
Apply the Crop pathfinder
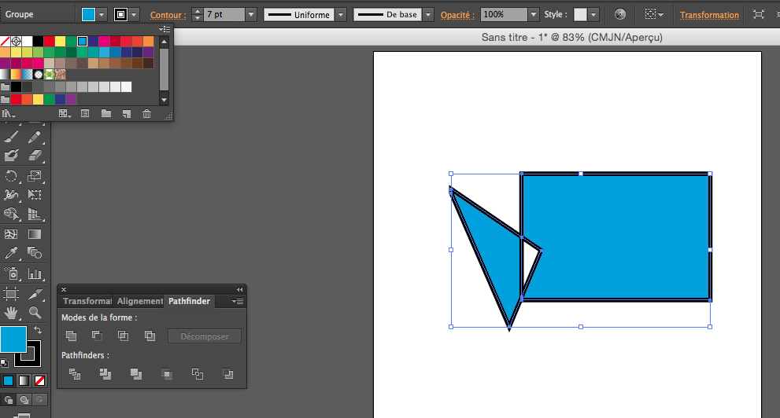167,374
